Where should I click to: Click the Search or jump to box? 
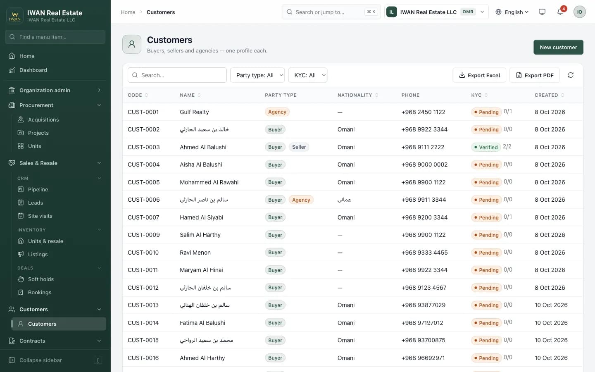331,12
